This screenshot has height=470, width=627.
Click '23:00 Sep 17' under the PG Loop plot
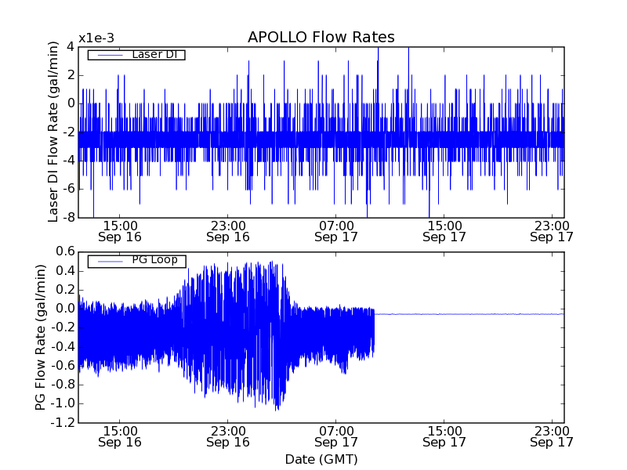[x=552, y=437]
